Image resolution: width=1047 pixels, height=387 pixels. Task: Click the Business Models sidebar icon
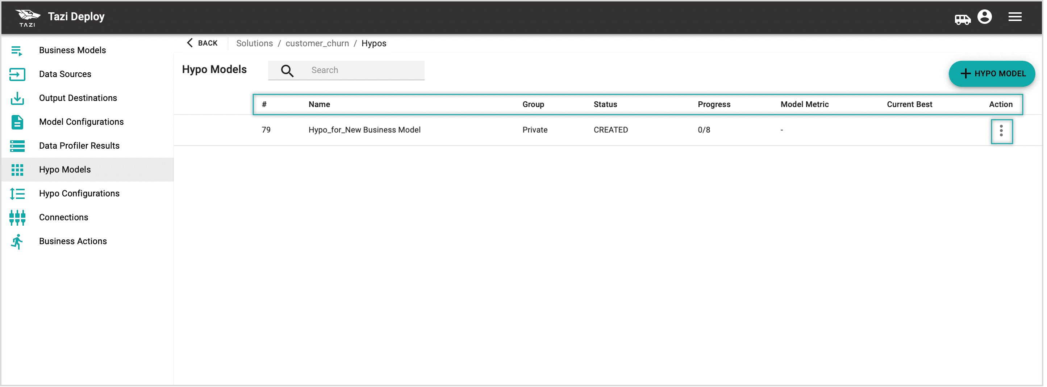click(x=17, y=51)
